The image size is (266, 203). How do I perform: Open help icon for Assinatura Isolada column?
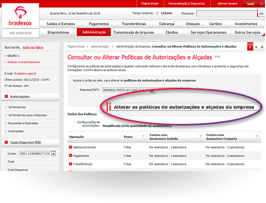pos(200,137)
